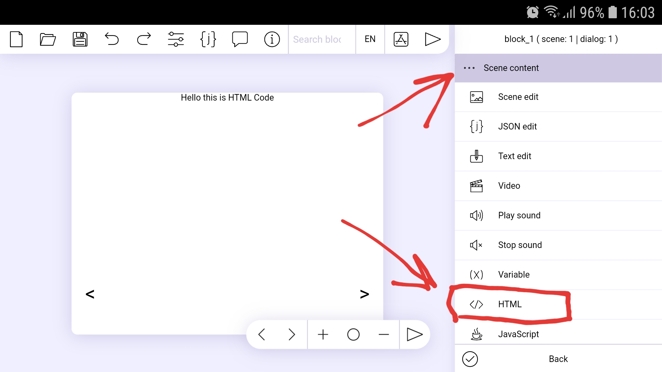Viewport: 662px width, 372px height.
Task: Undo the last action
Action: (x=112, y=39)
